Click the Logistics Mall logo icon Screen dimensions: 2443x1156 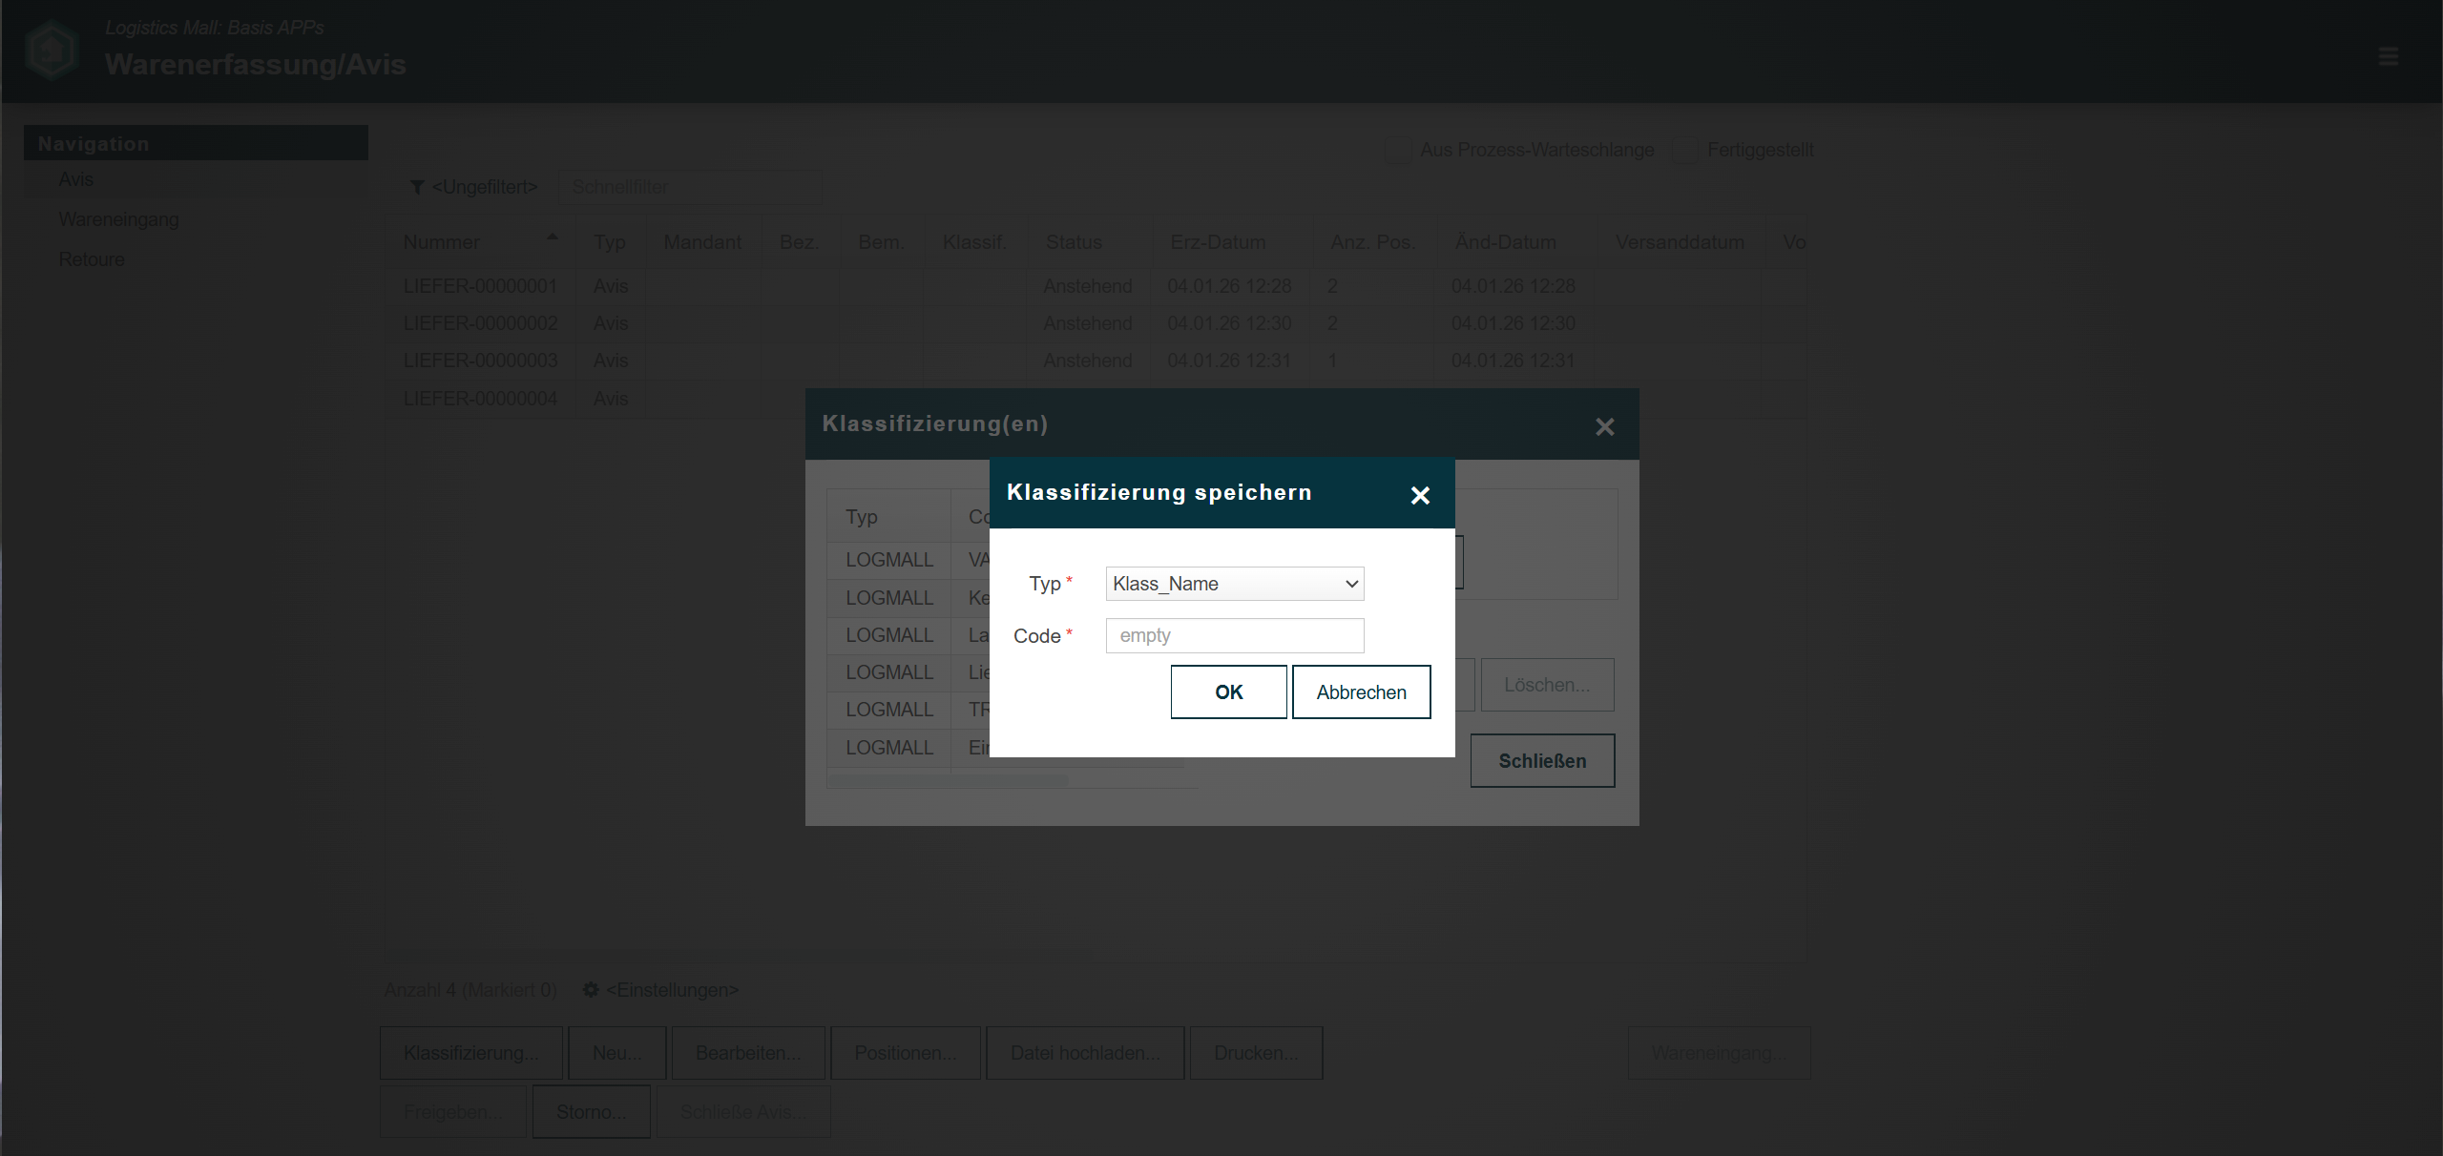(x=52, y=50)
